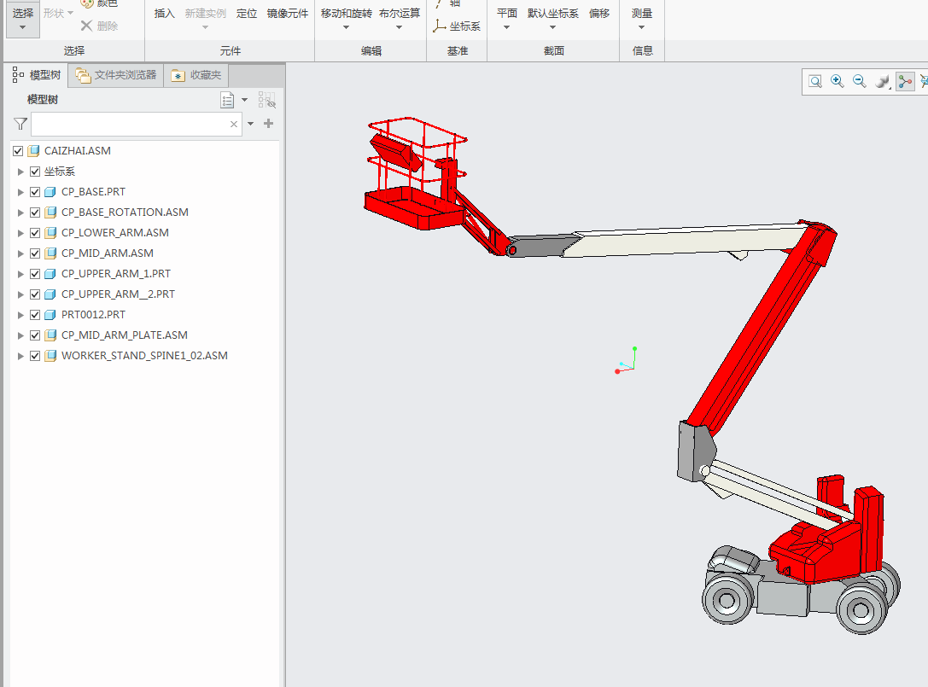Viewport: 928px width, 687px height.
Task: Open the Favorites tab
Action: coord(196,75)
